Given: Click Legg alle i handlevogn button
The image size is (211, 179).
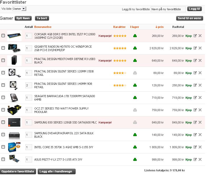Looking at the screenshot, I should coord(57,171).
